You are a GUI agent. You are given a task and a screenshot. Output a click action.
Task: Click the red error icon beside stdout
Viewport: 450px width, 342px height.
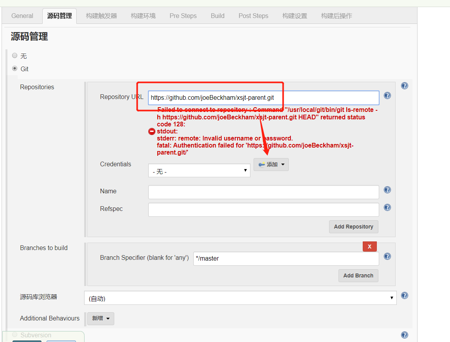[x=151, y=131]
